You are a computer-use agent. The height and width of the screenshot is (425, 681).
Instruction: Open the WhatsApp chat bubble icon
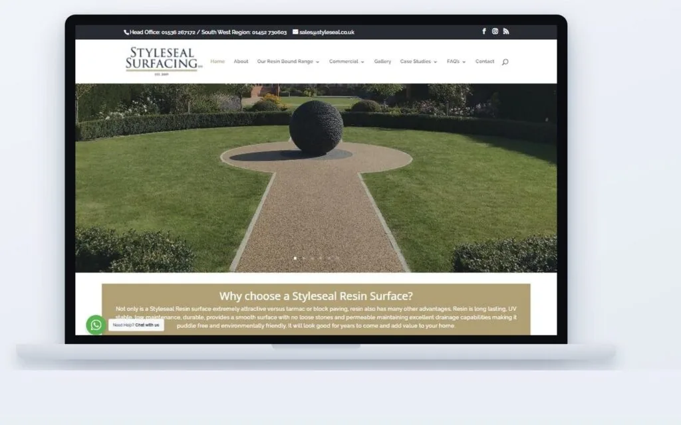click(x=96, y=325)
